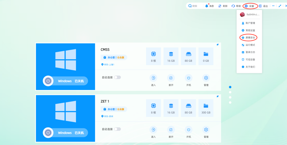This screenshot has height=145, width=287.
Task: Click the 刷新 refresh icon
Action: 220,6
